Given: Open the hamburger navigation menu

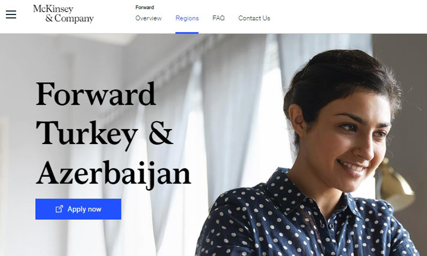Looking at the screenshot, I should [11, 14].
